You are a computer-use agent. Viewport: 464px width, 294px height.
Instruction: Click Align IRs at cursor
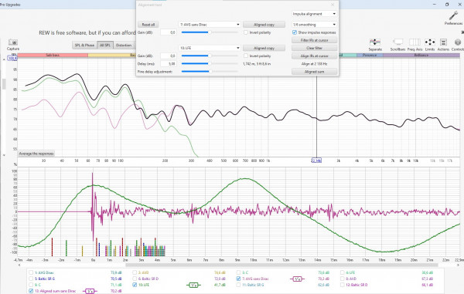314,56
